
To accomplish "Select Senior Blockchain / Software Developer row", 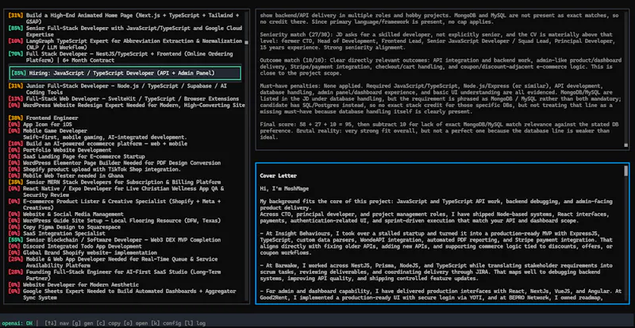I will (114, 240).
